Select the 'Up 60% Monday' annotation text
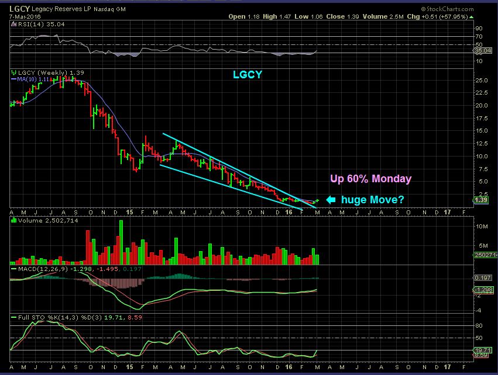 pyautogui.click(x=372, y=179)
